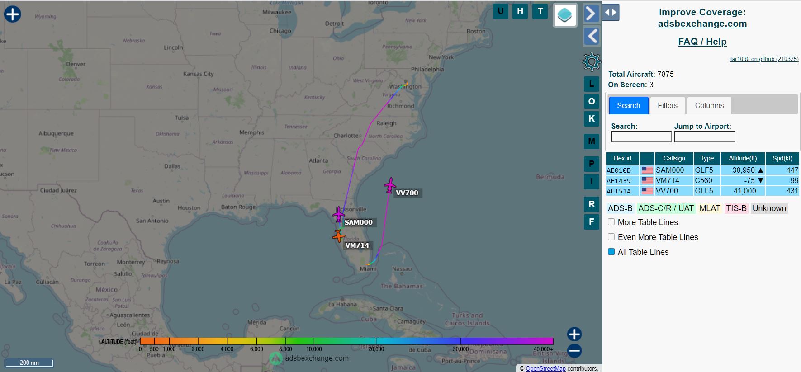This screenshot has height=372, width=801.
Task: Click the US flag in the VM714 row
Action: (647, 180)
